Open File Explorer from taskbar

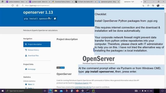click(56, 91)
